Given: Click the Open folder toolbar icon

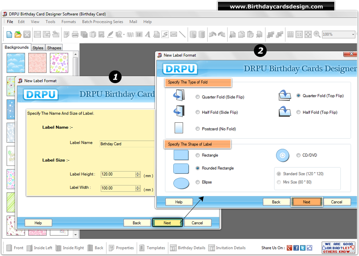Looking at the screenshot, I should 18,34.
